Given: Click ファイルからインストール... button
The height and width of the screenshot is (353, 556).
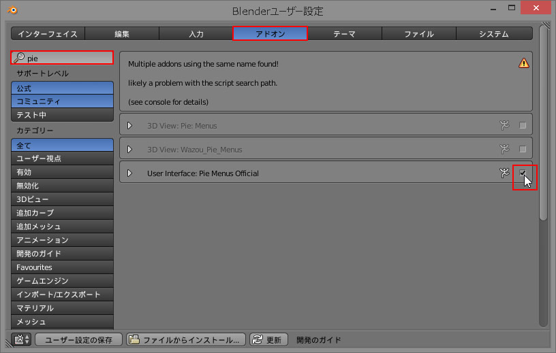Looking at the screenshot, I should pyautogui.click(x=186, y=339).
